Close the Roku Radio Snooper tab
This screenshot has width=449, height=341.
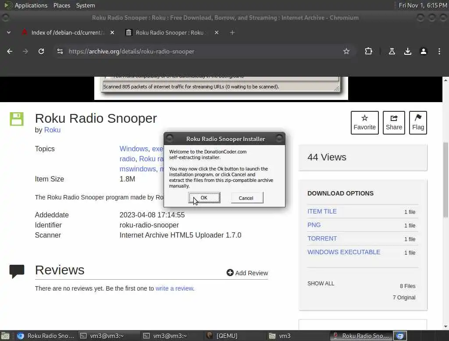tap(217, 32)
